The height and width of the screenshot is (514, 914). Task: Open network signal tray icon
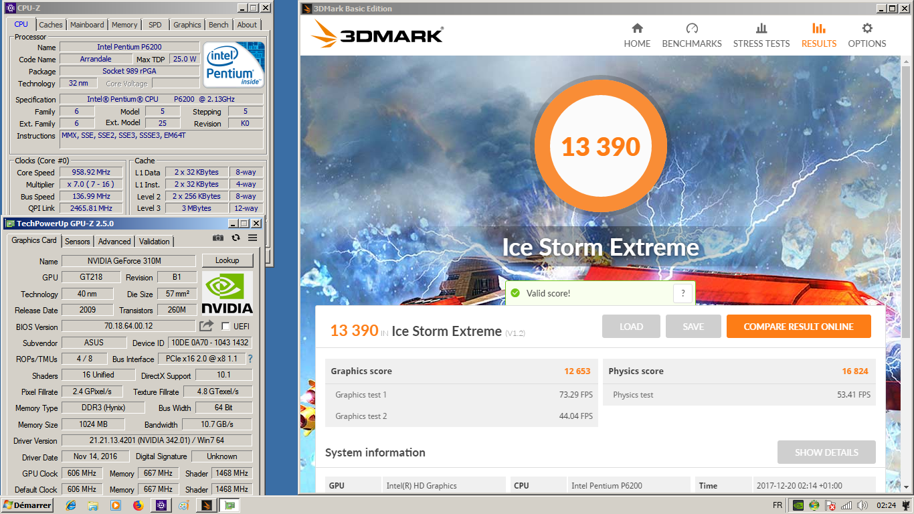click(846, 505)
